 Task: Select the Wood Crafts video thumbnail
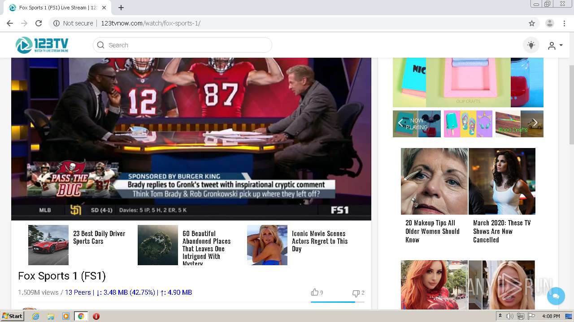(x=519, y=124)
